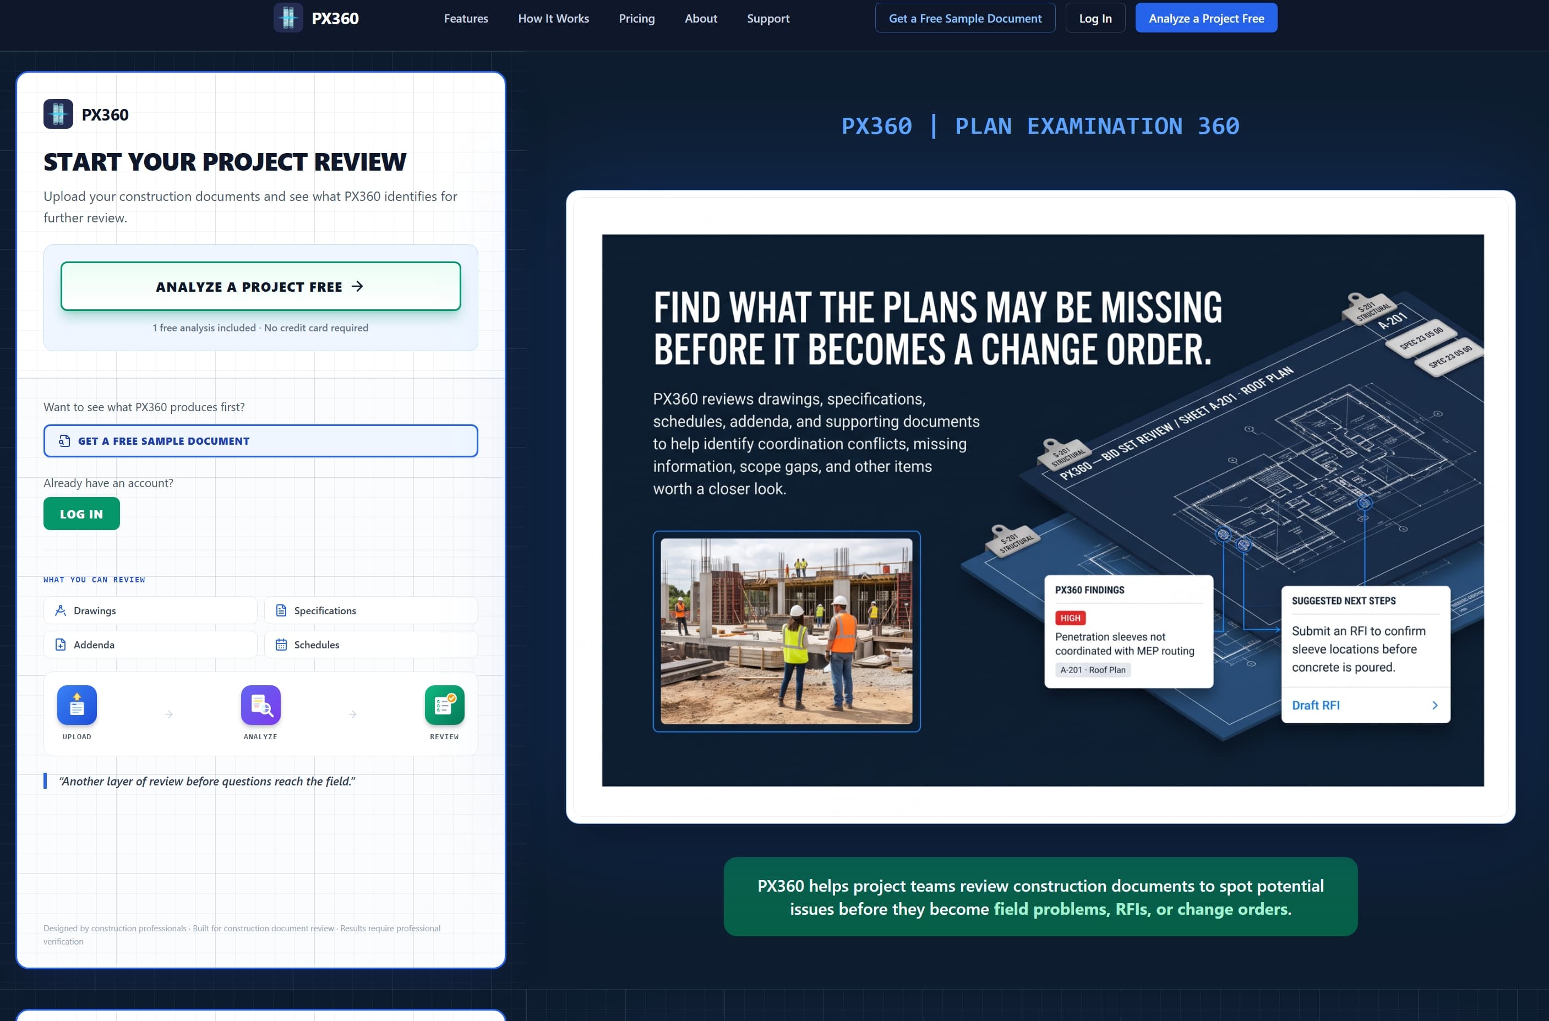1549x1021 pixels.
Task: Click 'PX360 | PLAN EXAMINATION 360' title
Action: (x=1040, y=125)
